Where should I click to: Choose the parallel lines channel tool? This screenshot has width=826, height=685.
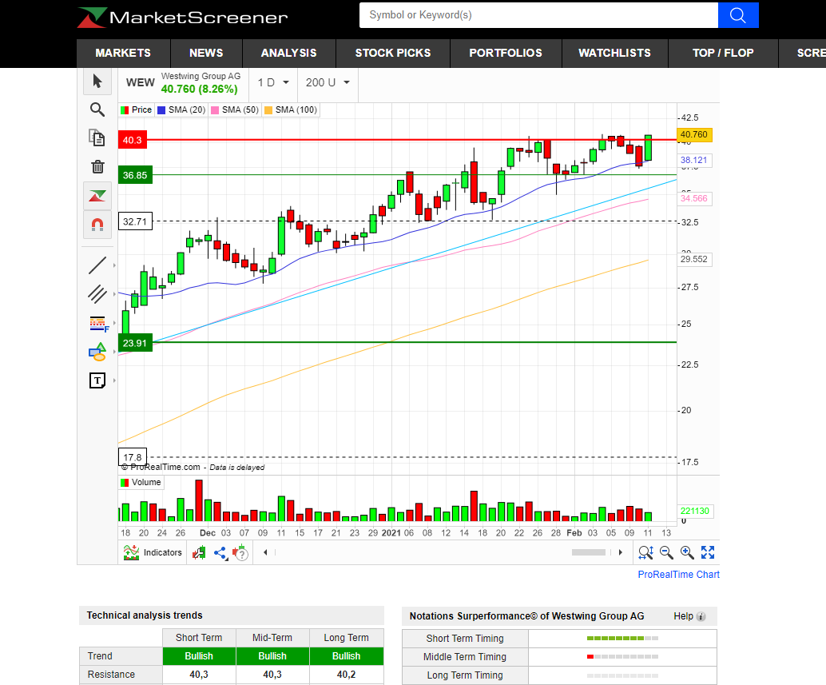[x=97, y=294]
